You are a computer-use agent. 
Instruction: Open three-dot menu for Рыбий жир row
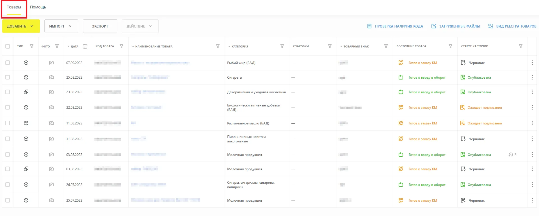(532, 63)
